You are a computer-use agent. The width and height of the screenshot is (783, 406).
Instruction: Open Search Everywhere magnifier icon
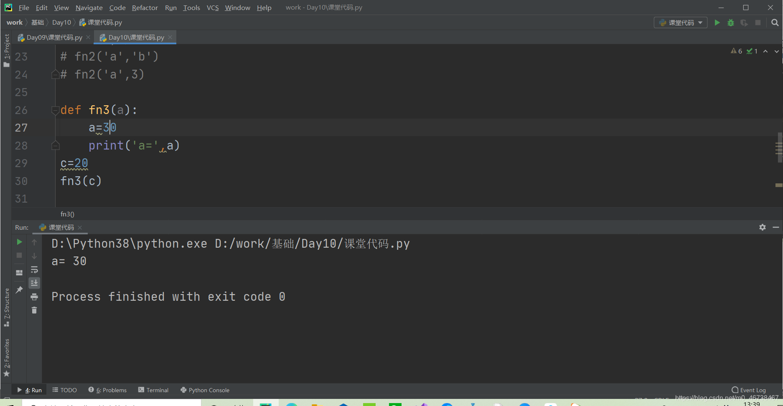coord(775,23)
